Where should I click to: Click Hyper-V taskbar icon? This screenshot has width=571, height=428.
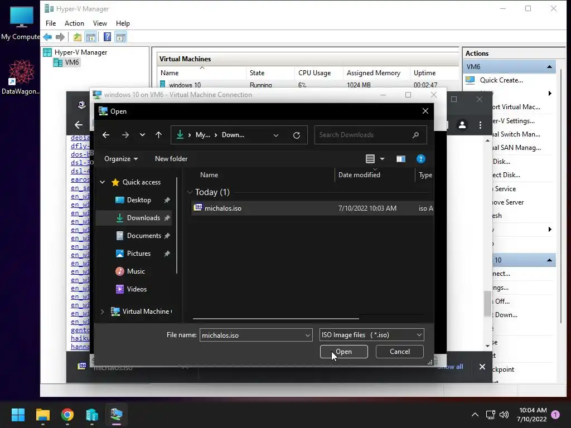point(117,415)
